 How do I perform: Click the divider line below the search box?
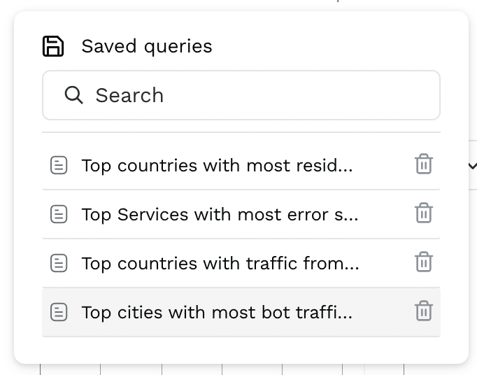[241, 132]
